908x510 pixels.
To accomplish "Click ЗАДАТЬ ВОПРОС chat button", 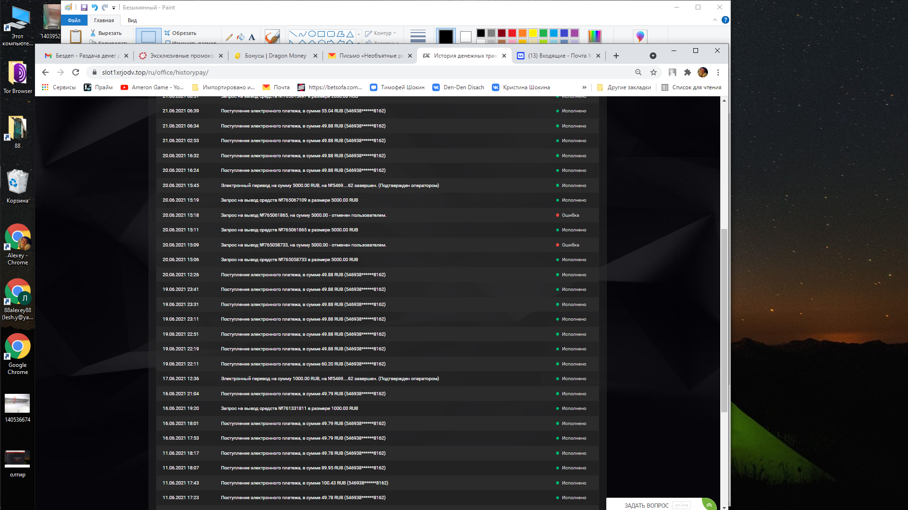I will (x=646, y=505).
